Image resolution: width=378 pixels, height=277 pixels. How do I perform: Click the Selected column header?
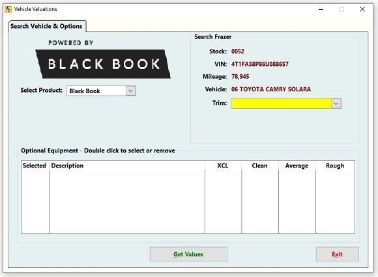pos(35,166)
